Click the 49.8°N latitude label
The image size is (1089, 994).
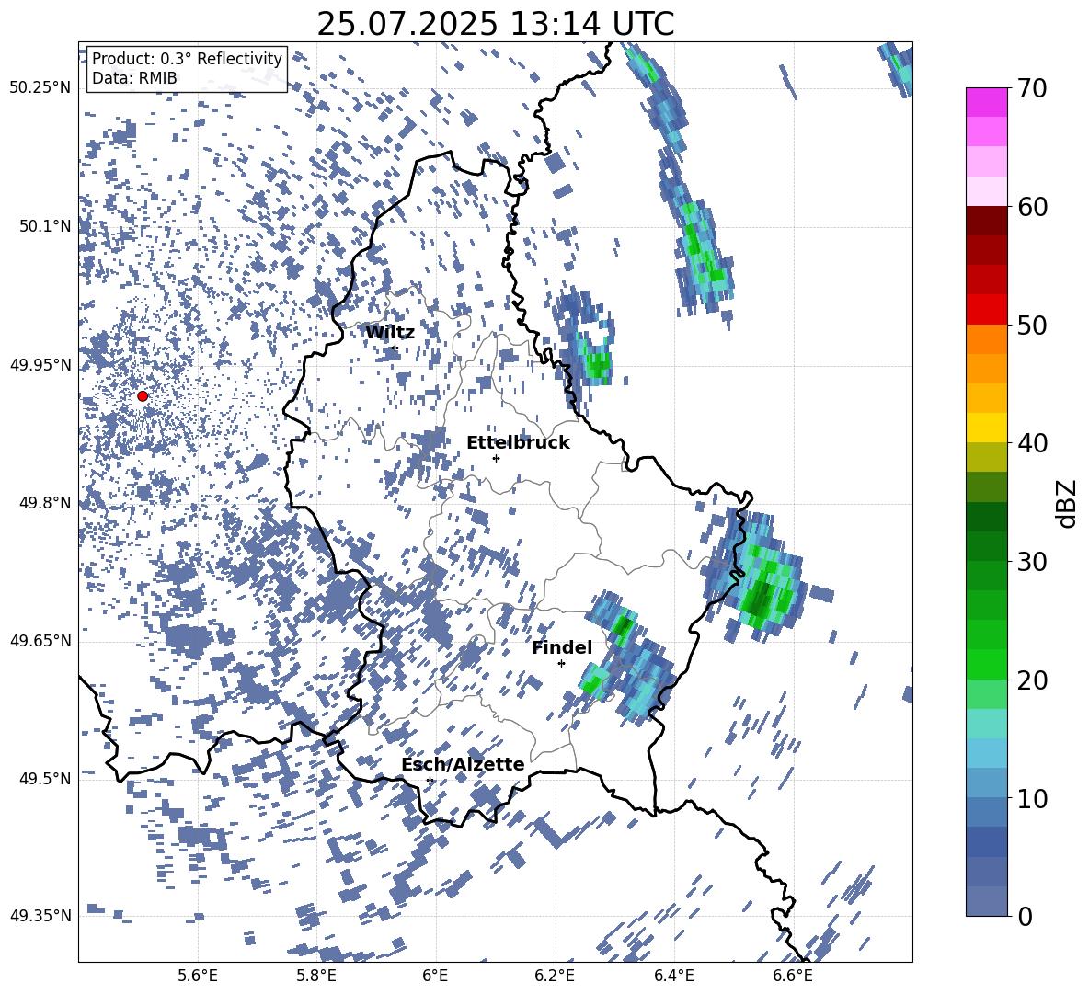click(45, 503)
